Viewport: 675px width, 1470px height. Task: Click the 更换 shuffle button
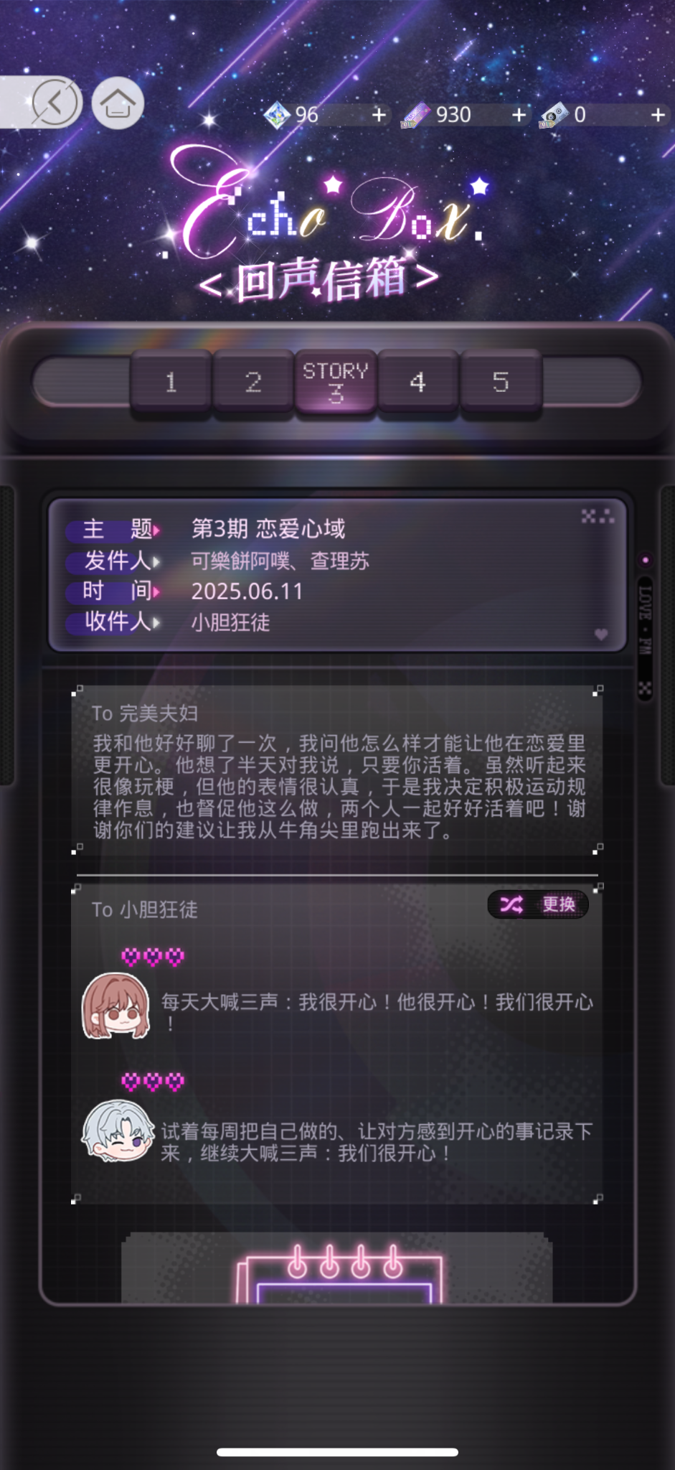tap(538, 904)
